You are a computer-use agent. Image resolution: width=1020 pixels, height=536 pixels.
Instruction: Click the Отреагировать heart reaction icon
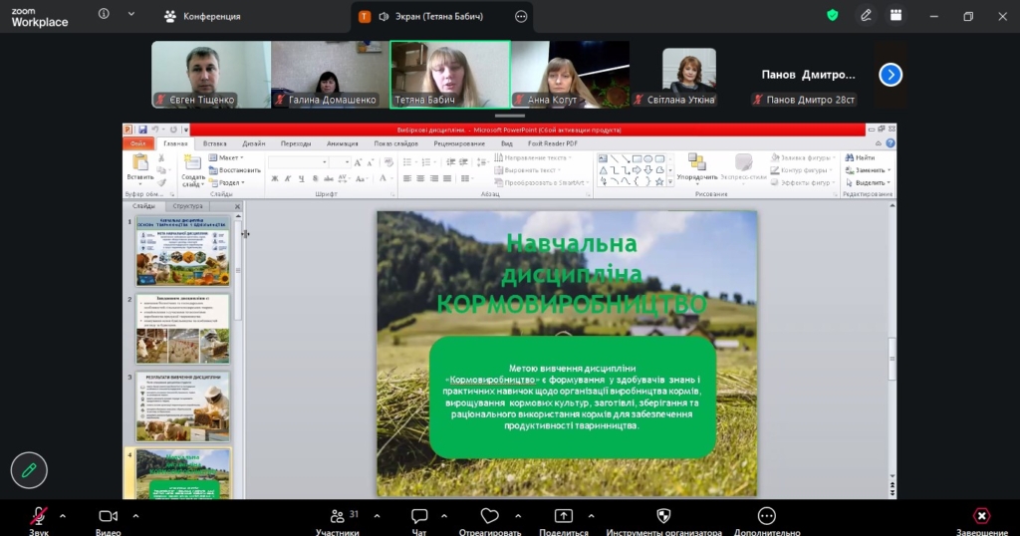click(x=489, y=516)
